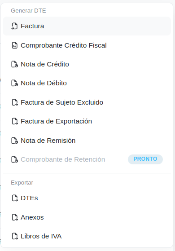Click the Nota de Remisión file icon
175x251 pixels.
pyautogui.click(x=14, y=141)
